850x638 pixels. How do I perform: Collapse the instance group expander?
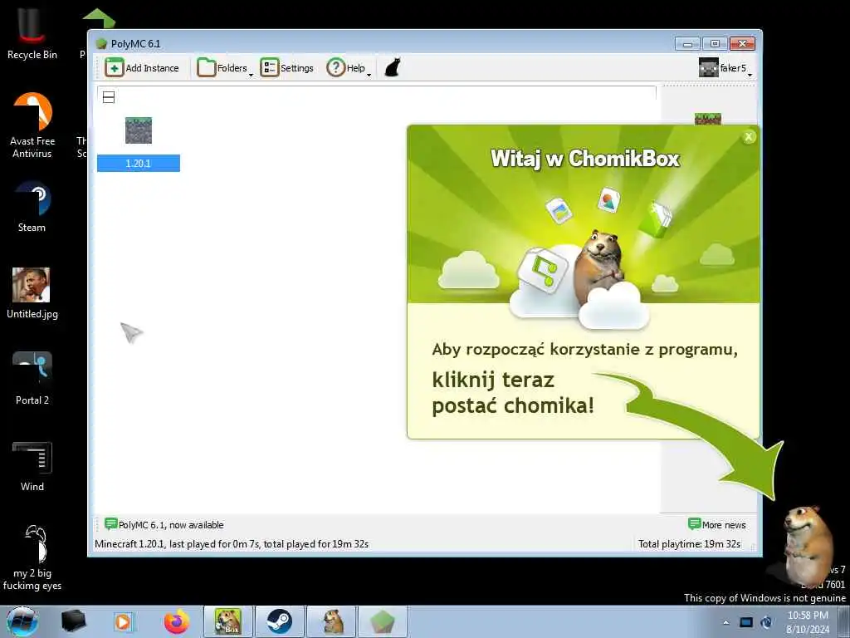pyautogui.click(x=109, y=98)
